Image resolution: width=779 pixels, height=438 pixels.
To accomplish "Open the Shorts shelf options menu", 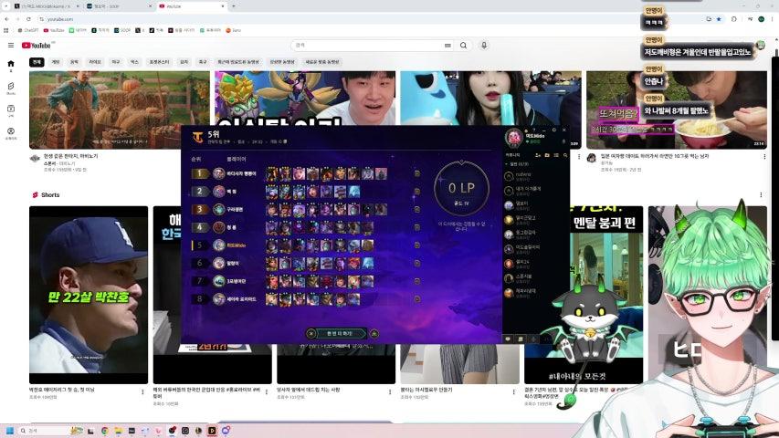I will click(x=761, y=194).
